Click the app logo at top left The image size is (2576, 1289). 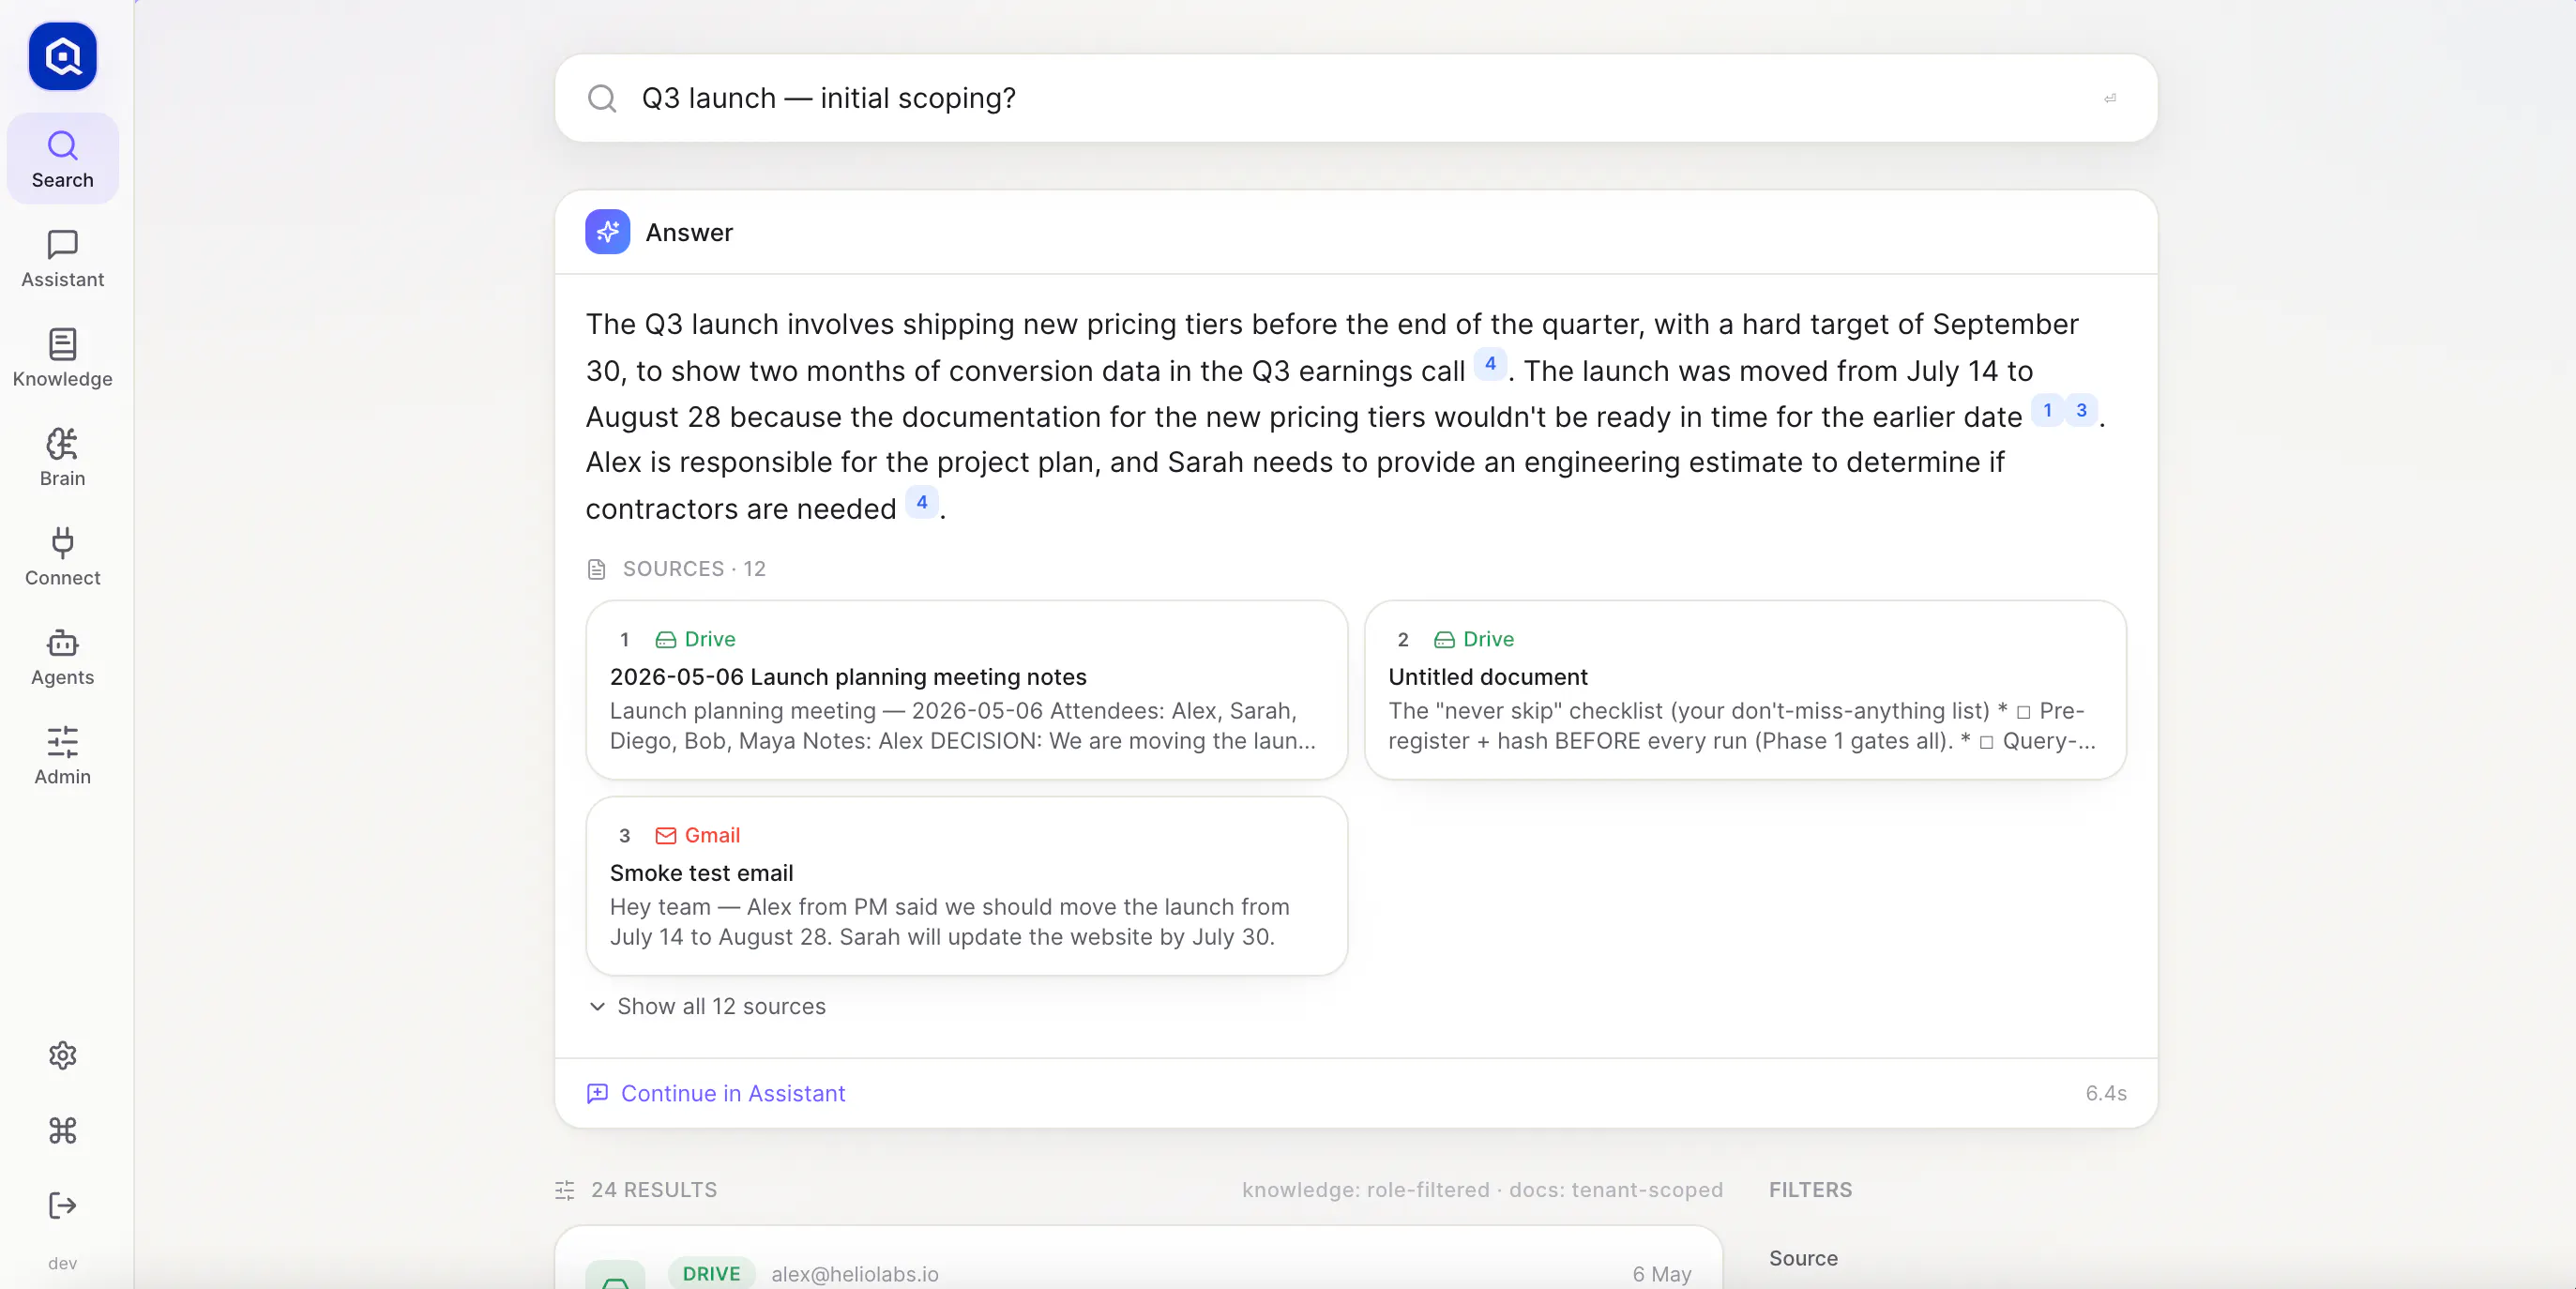[x=62, y=56]
